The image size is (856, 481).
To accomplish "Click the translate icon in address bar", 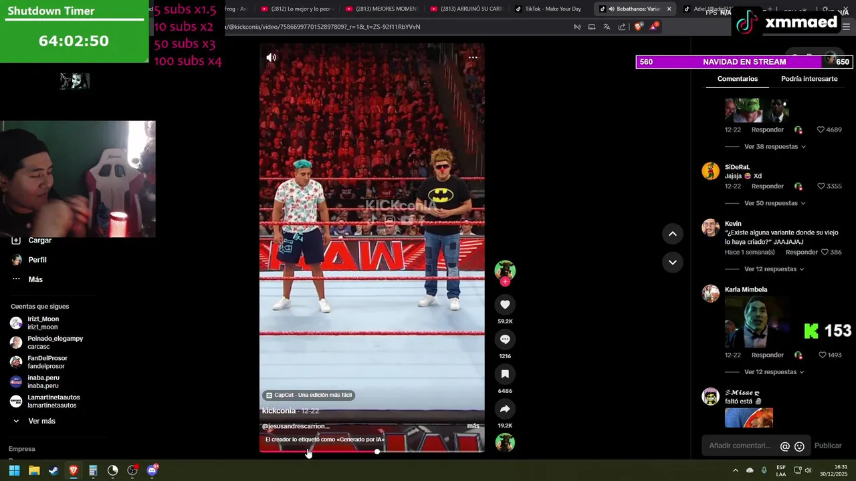I will click(x=607, y=27).
